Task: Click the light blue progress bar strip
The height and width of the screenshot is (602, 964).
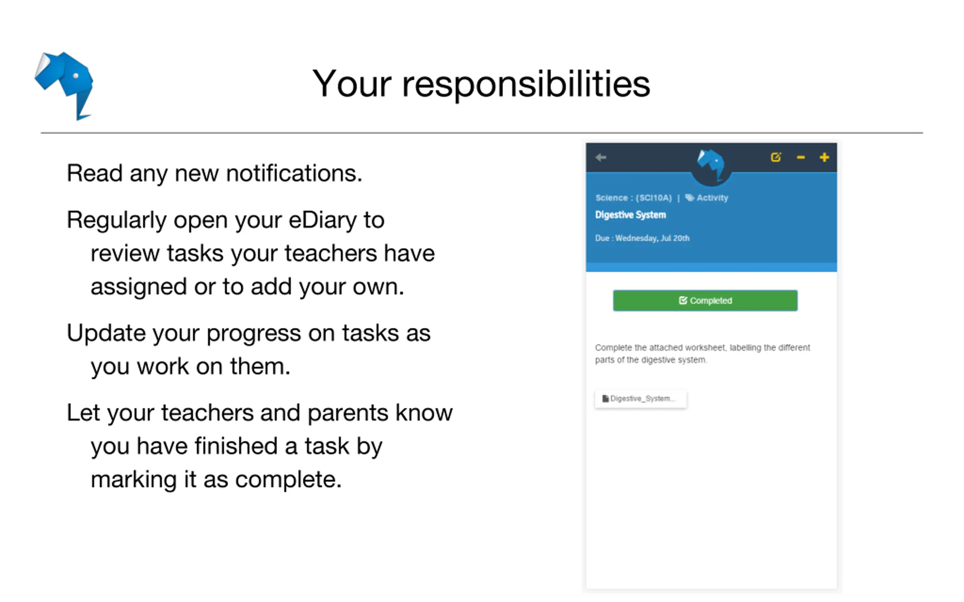Action: pos(711,267)
